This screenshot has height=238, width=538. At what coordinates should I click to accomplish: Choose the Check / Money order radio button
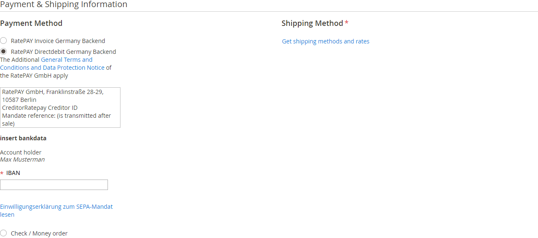tap(3, 233)
